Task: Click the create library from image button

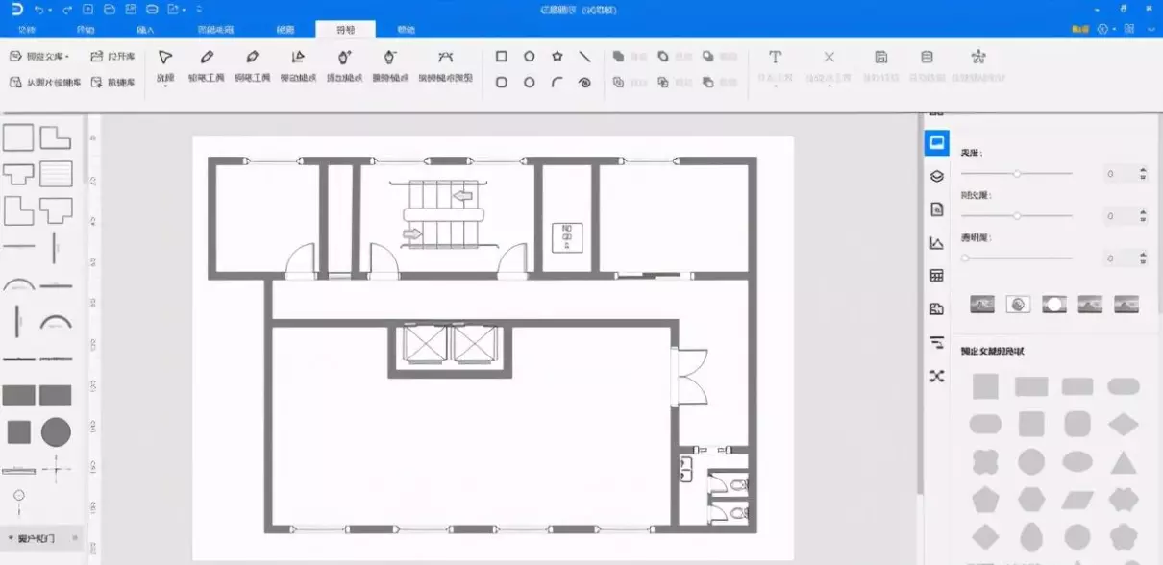Action: (x=48, y=83)
